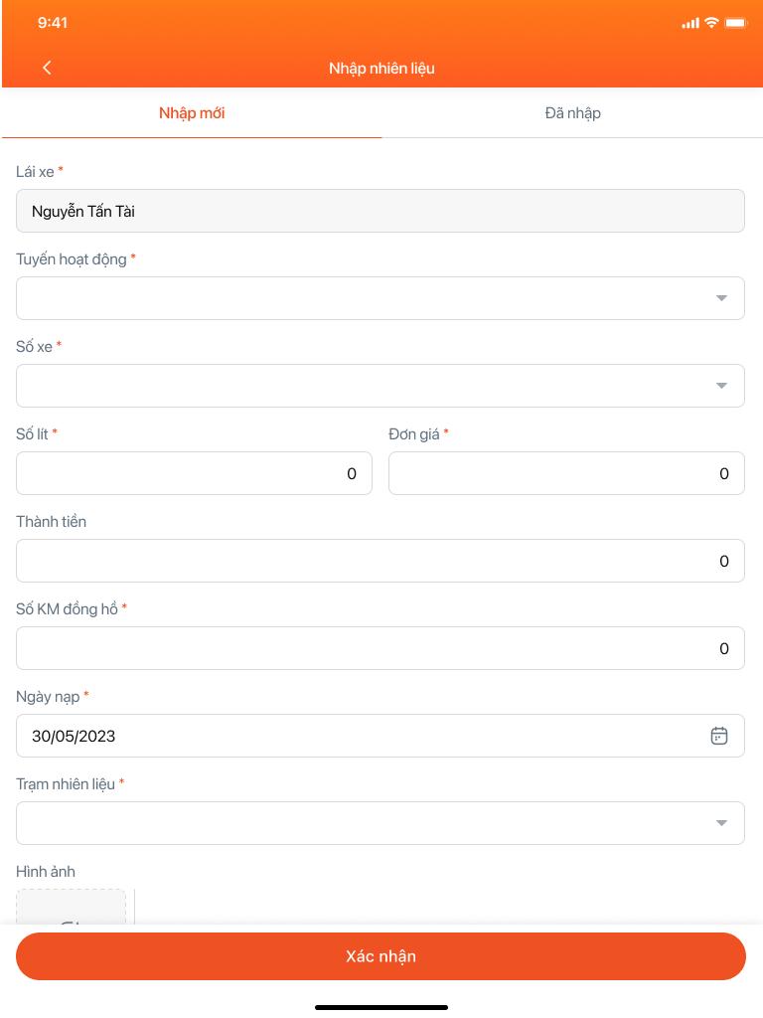This screenshot has height=1018, width=763.
Task: Tap the image upload placeholder under Hình ảnh
Action: [x=71, y=907]
